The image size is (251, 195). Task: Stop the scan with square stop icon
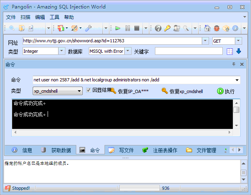pos(137,28)
